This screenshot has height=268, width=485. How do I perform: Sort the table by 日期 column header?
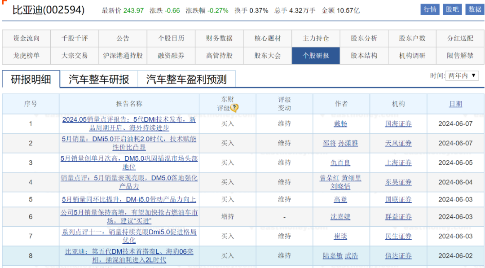tap(455, 104)
